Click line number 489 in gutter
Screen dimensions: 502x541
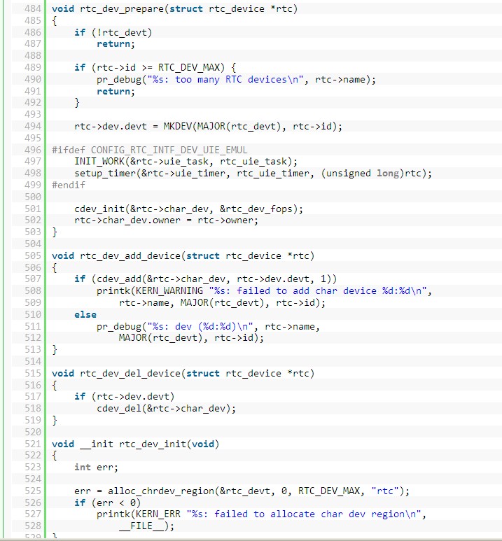coord(33,67)
